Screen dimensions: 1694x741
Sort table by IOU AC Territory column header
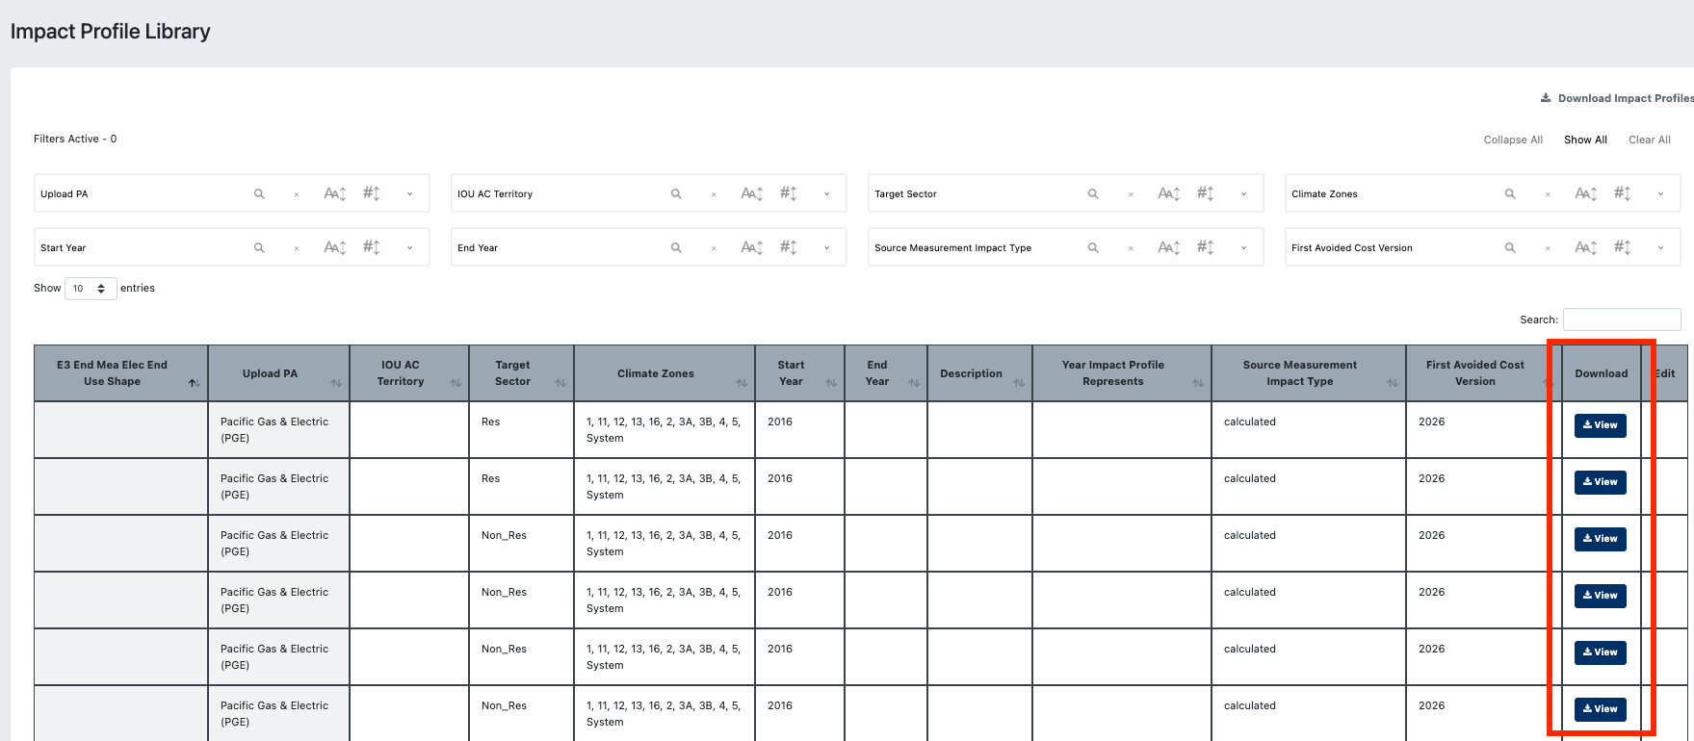(408, 373)
